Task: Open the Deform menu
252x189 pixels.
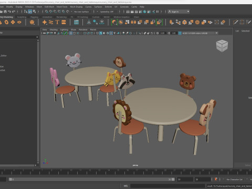Action: click(108, 7)
